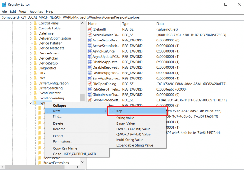The width and height of the screenshot is (244, 170).
Task: Open the Help menu
Action: click(50, 11)
